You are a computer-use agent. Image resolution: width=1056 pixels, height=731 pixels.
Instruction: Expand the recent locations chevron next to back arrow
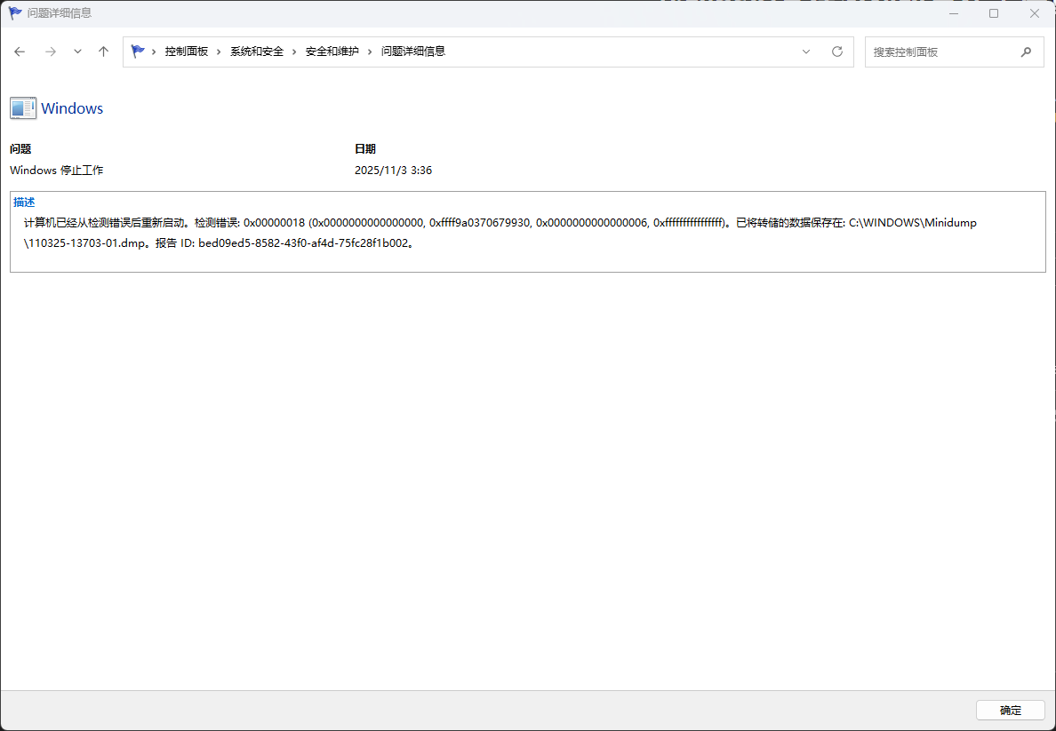tap(77, 52)
